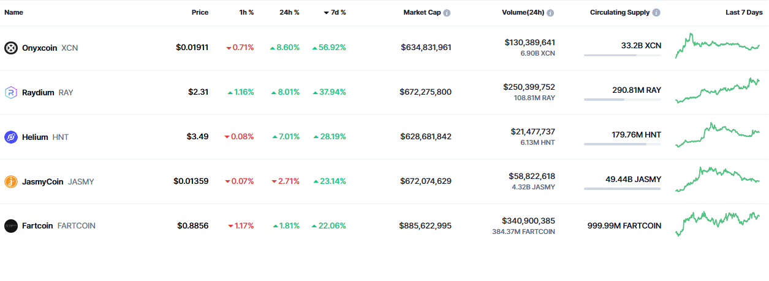This screenshot has height=281, width=769.
Task: Click the 108.81M RAY volume text
Action: [x=534, y=98]
